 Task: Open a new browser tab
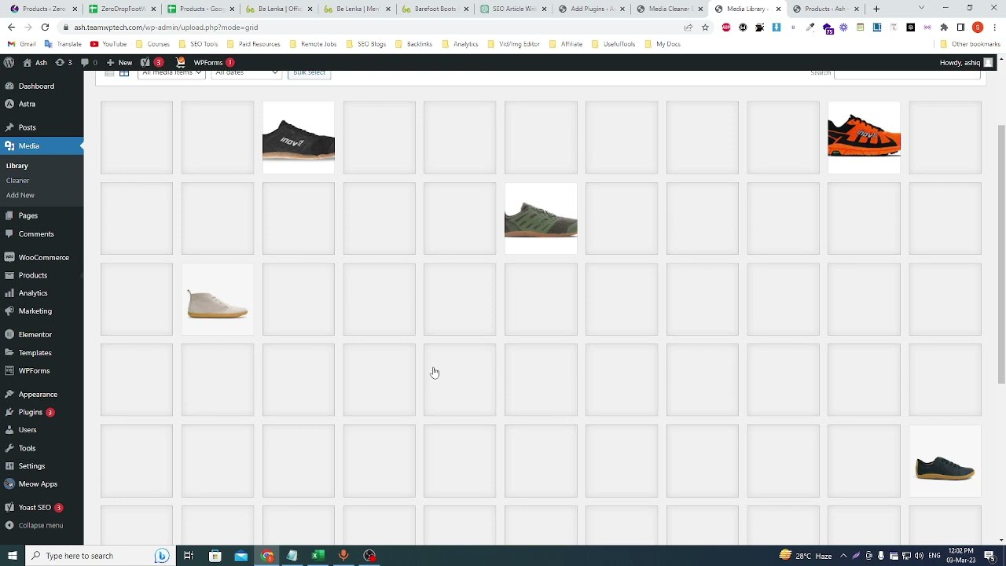tap(876, 9)
